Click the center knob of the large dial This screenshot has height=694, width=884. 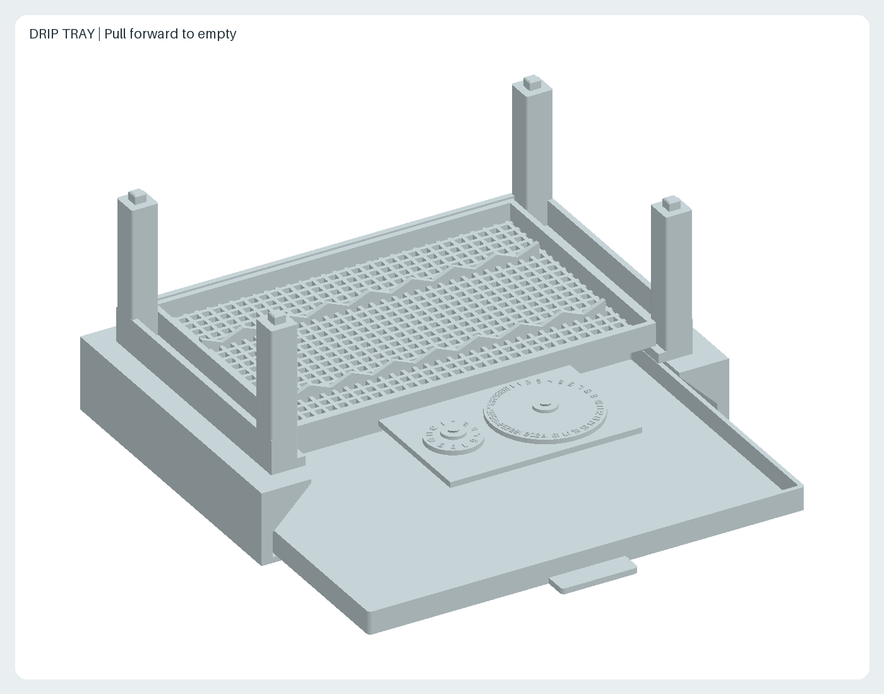[x=545, y=404]
